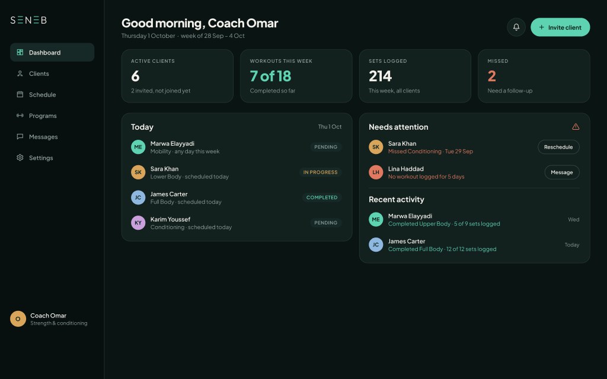The image size is (607, 379).
Task: Click 'Missed Conditioning · Tue 29 Sep' text
Action: 430,151
